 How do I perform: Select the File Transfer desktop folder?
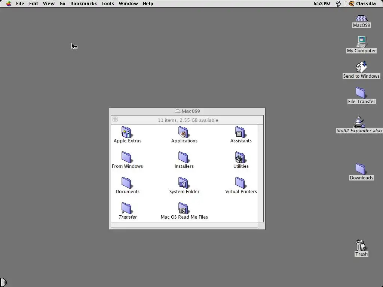point(361,93)
